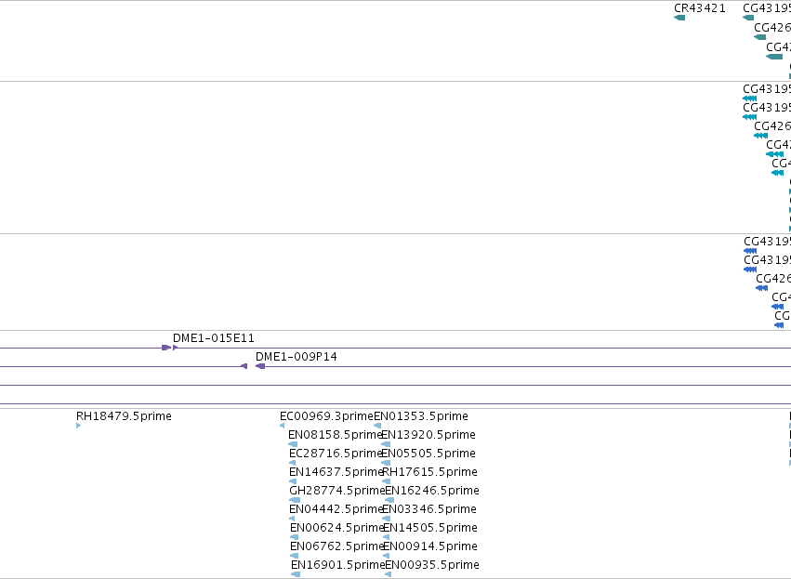Click the small arrow glyph under RH18479.5prime

pos(78,426)
